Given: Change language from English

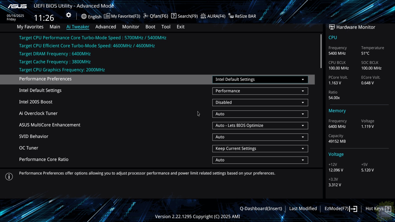Looking at the screenshot, I should coord(95,17).
